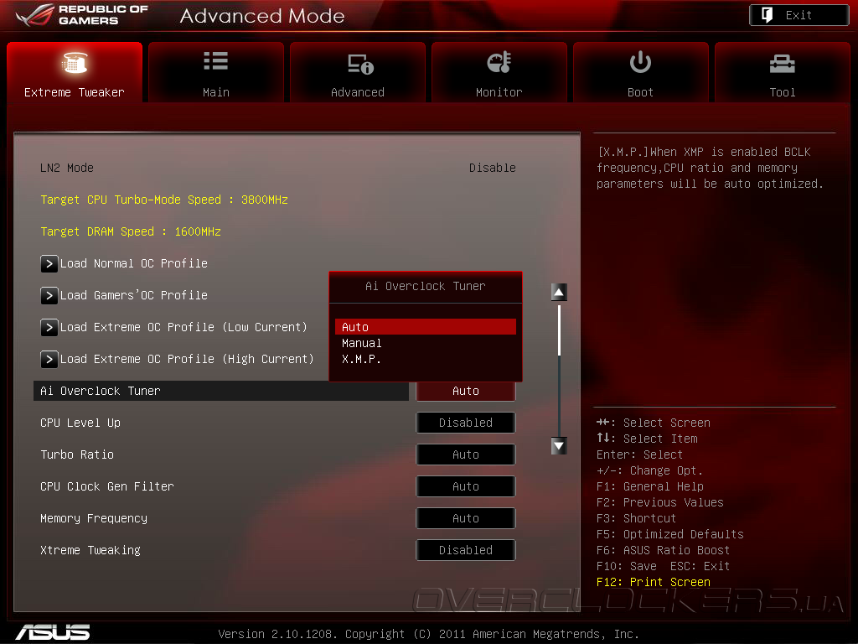Select the Memory Frequency label
The image size is (858, 644).
point(94,518)
